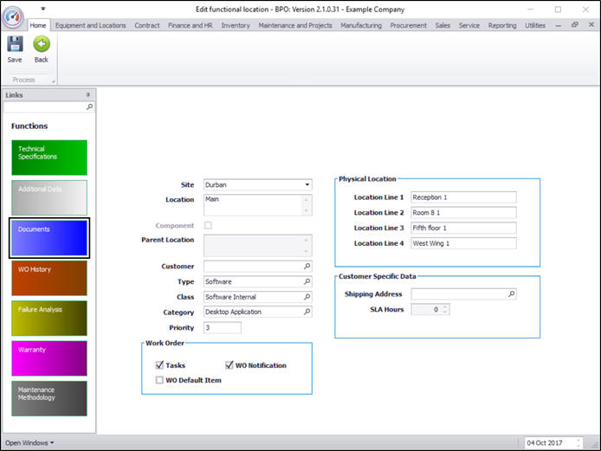Uncheck the Tasks checkbox

point(159,365)
